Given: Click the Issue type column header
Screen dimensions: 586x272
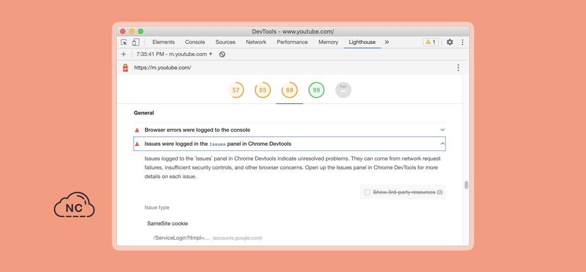Looking at the screenshot, I should [157, 207].
